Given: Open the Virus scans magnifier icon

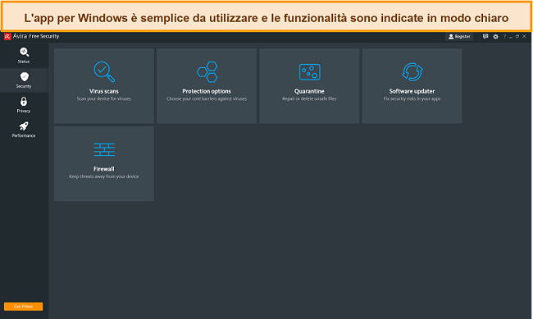Looking at the screenshot, I should pyautogui.click(x=104, y=72).
